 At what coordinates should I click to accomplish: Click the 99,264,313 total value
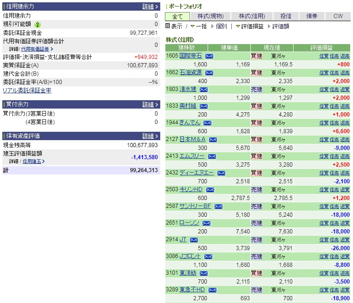click(144, 170)
